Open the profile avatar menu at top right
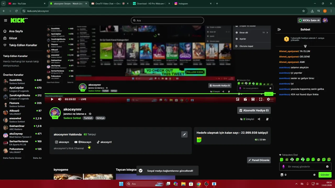 (x=325, y=20)
